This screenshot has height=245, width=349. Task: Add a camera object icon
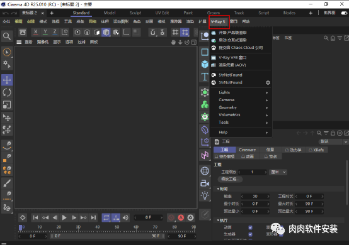click(205, 183)
